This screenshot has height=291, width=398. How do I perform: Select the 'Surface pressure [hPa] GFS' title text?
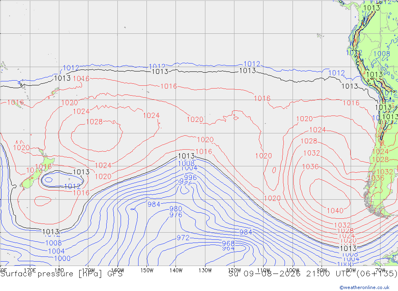[61, 274]
